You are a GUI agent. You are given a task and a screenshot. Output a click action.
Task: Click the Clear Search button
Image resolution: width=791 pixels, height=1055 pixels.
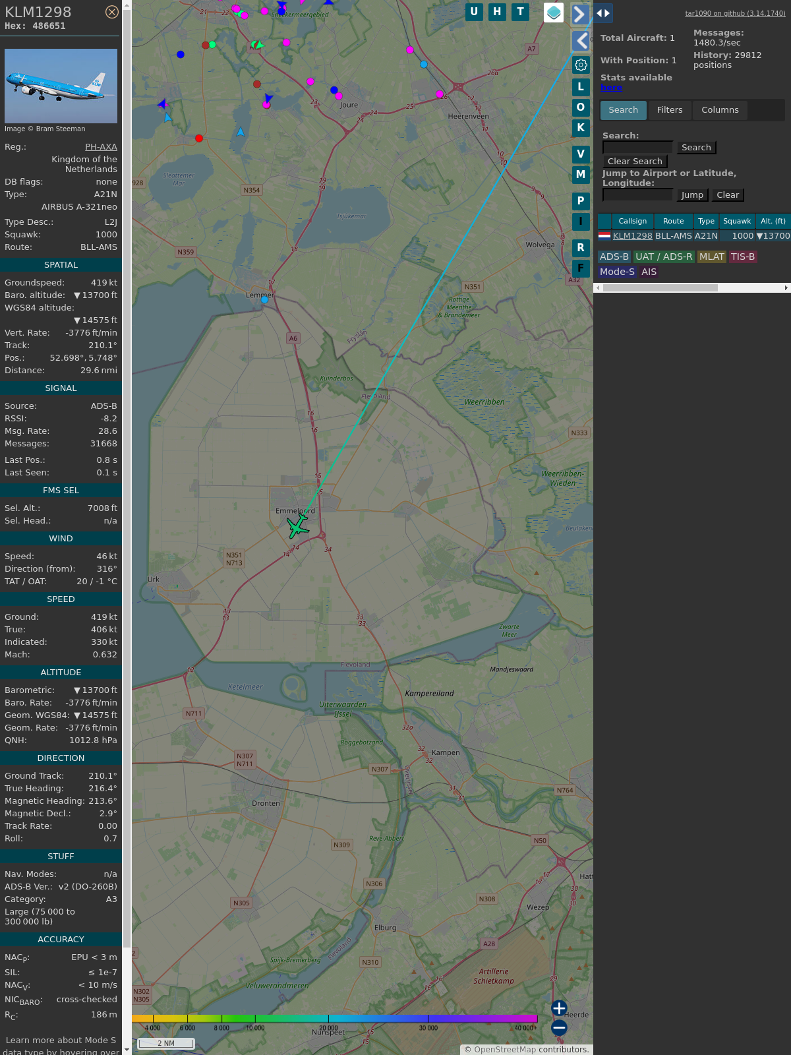tap(635, 162)
